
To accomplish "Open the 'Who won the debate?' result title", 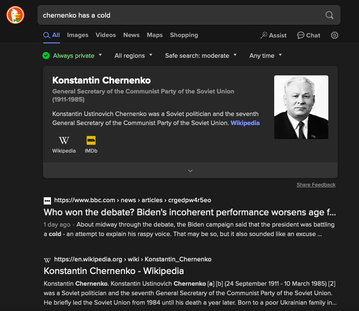I will (x=190, y=212).
